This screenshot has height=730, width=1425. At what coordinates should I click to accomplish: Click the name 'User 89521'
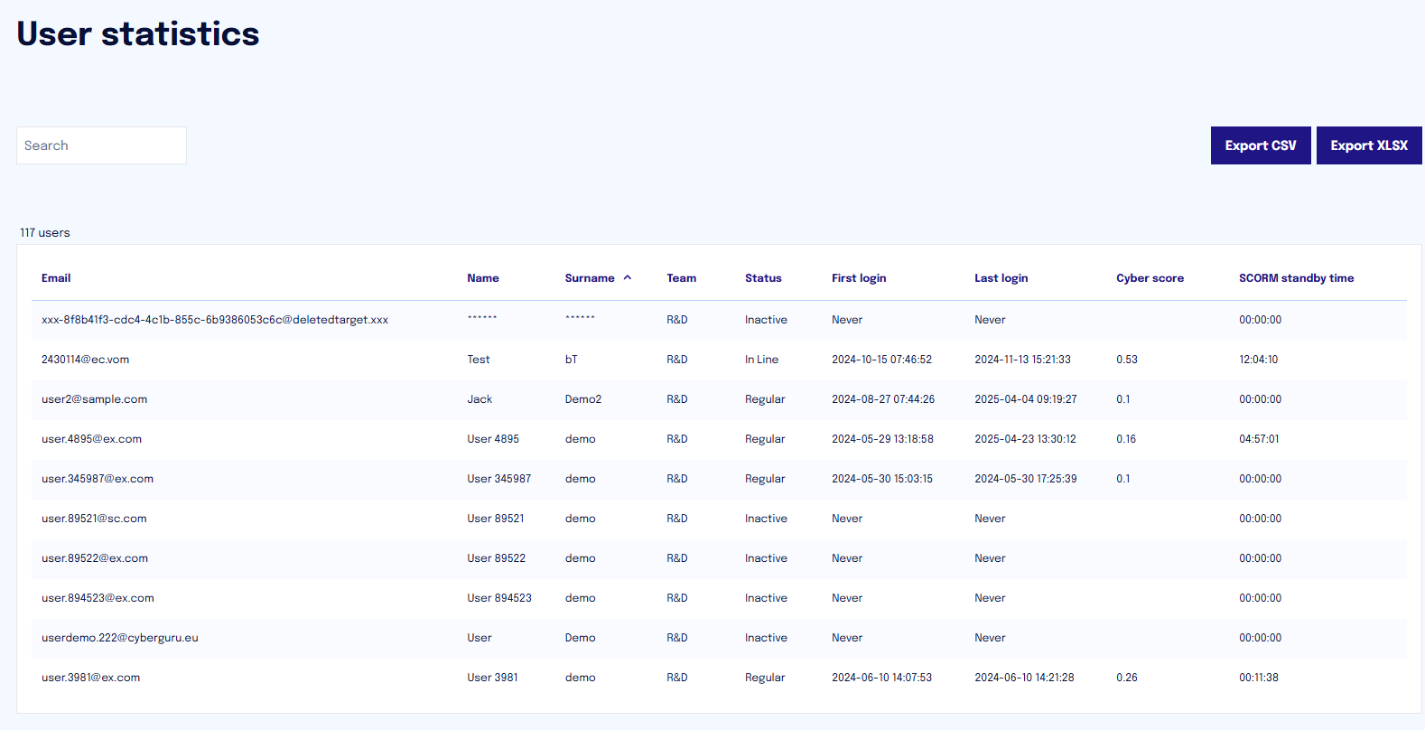(x=496, y=519)
